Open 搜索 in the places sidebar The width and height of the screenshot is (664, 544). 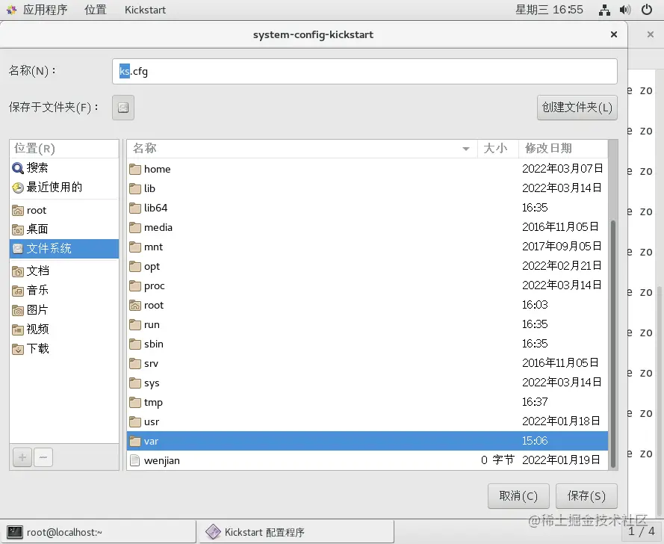tap(64, 168)
